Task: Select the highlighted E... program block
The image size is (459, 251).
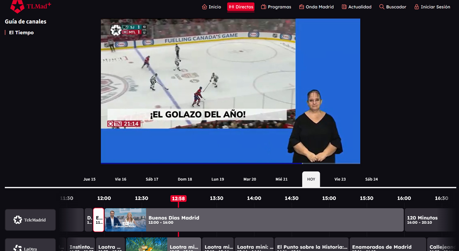Action: click(99, 220)
